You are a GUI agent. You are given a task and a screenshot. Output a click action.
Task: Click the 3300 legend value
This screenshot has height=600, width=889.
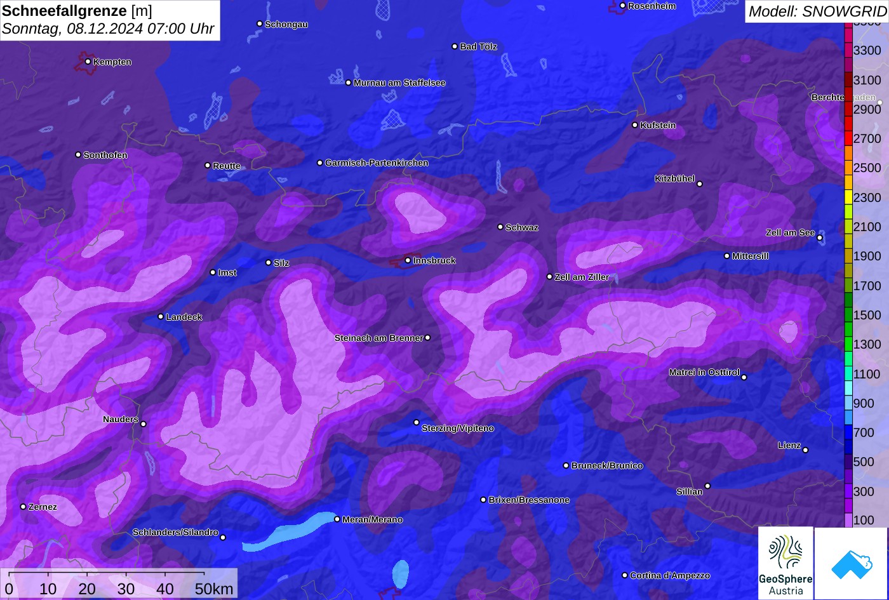867,51
